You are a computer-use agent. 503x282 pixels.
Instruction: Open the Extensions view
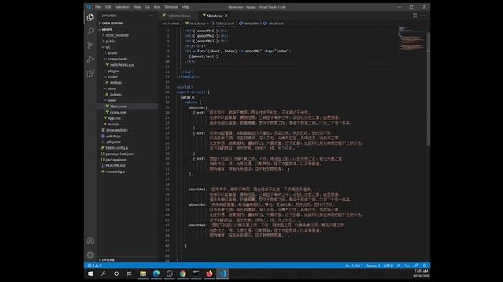(x=90, y=73)
